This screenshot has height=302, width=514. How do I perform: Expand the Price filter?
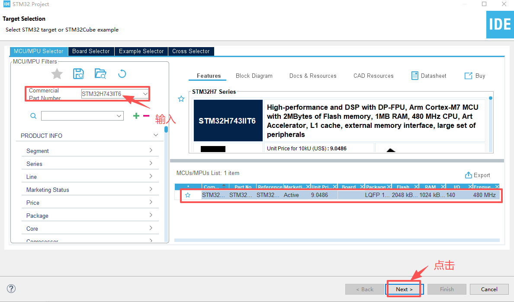[151, 202]
